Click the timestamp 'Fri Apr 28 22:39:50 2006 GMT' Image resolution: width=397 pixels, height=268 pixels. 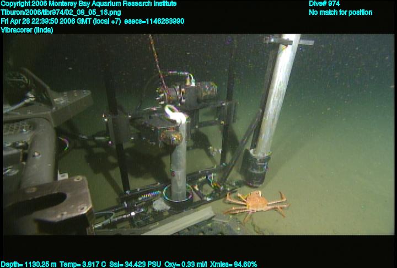click(46, 21)
